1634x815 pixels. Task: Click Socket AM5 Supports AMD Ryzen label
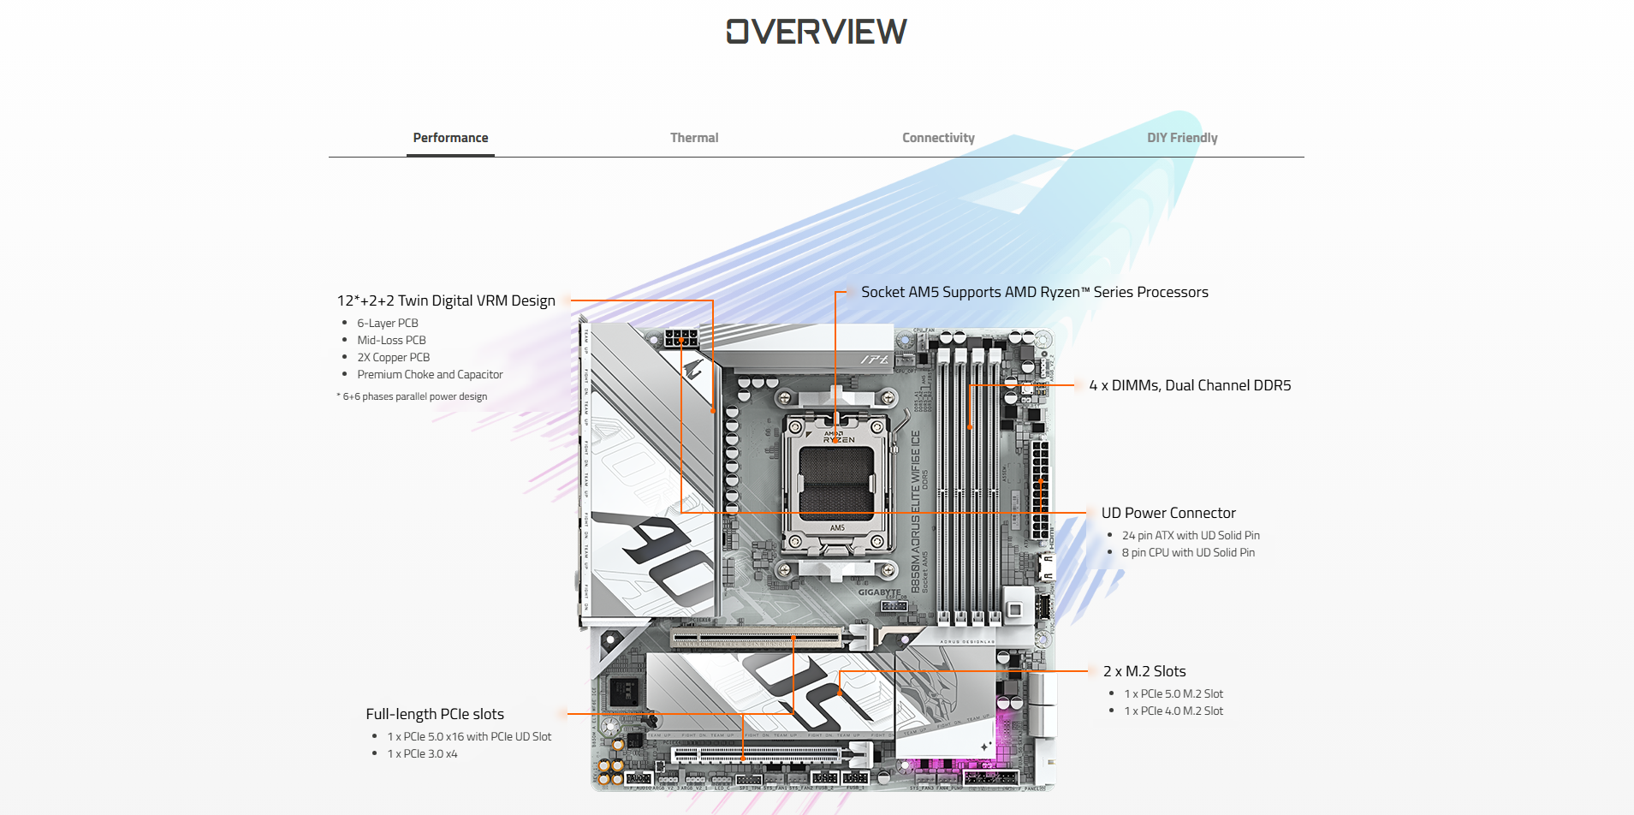tap(1034, 292)
